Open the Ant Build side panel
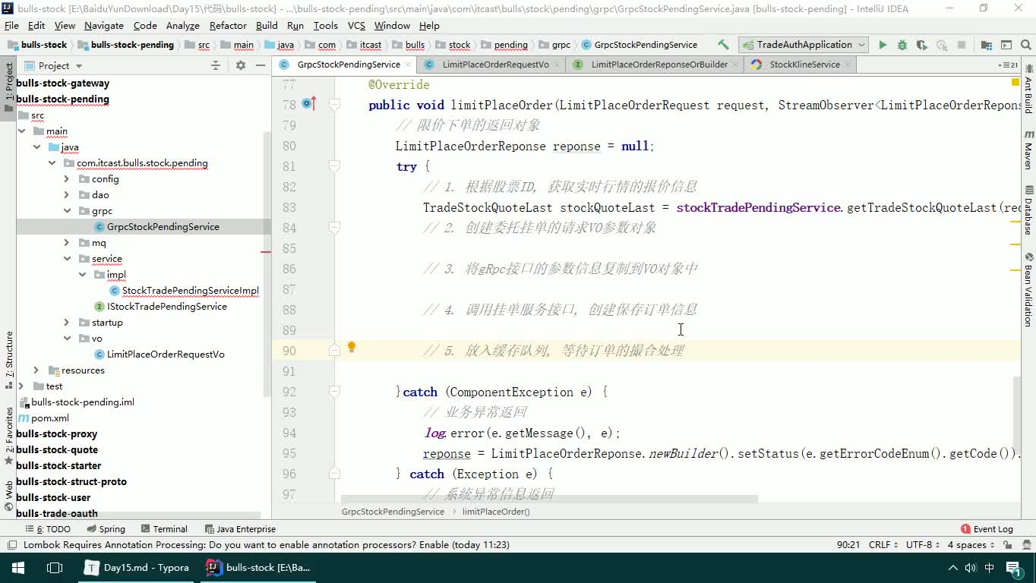1036x583 pixels. tap(1028, 90)
